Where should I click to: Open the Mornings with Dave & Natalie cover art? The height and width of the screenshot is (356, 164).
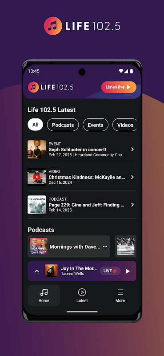tap(39, 247)
